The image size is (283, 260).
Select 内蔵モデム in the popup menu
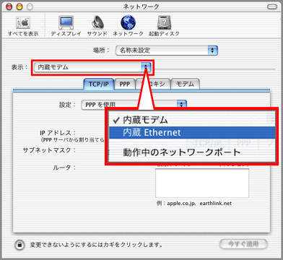pyautogui.click(x=192, y=120)
